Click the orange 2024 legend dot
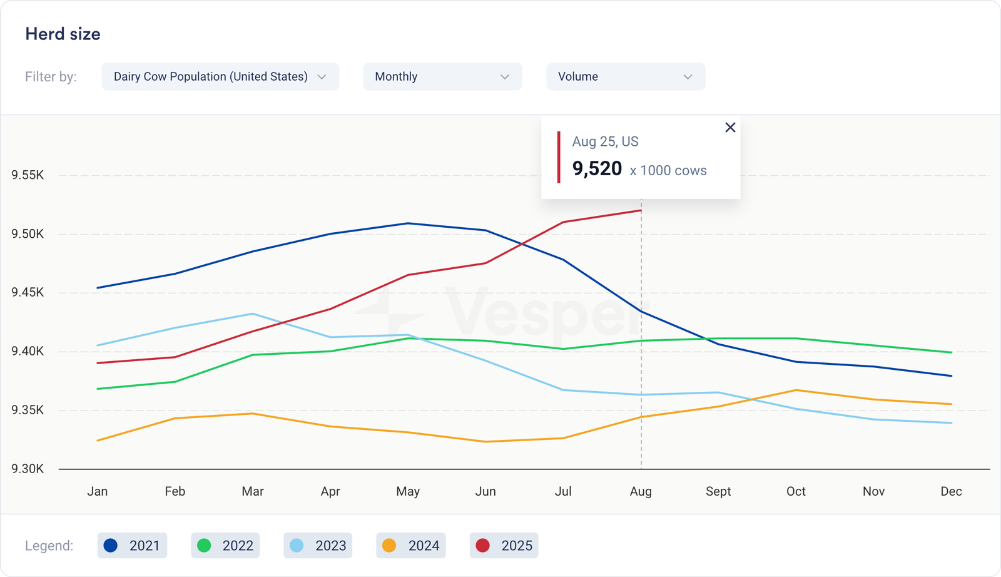This screenshot has height=577, width=1001. (x=389, y=546)
